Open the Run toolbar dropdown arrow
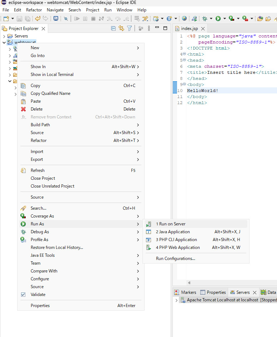Screen dimensions: 277x337 (x=224, y=19)
